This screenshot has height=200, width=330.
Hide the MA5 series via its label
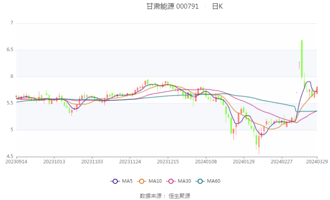click(127, 181)
